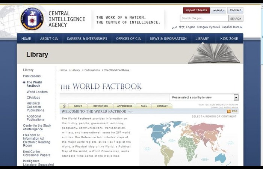Switch language to Français
Screen dimensions: 263x169
coord(202,27)
